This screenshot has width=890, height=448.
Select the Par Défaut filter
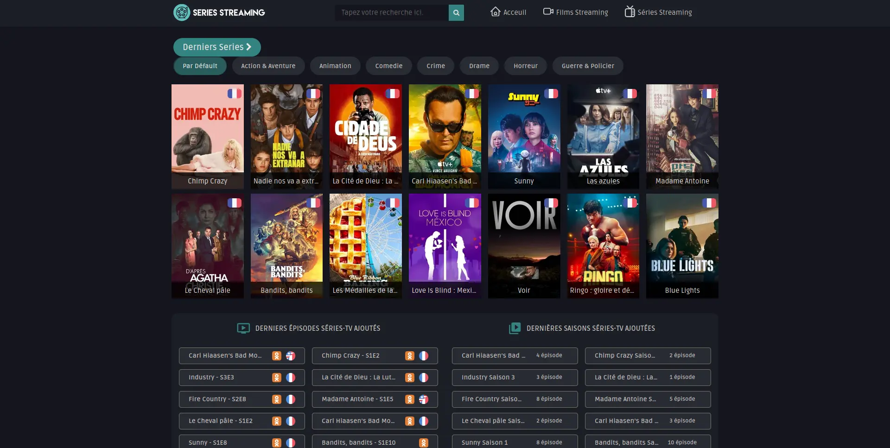click(200, 66)
